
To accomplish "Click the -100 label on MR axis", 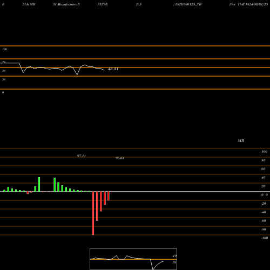I will click(x=265, y=238).
